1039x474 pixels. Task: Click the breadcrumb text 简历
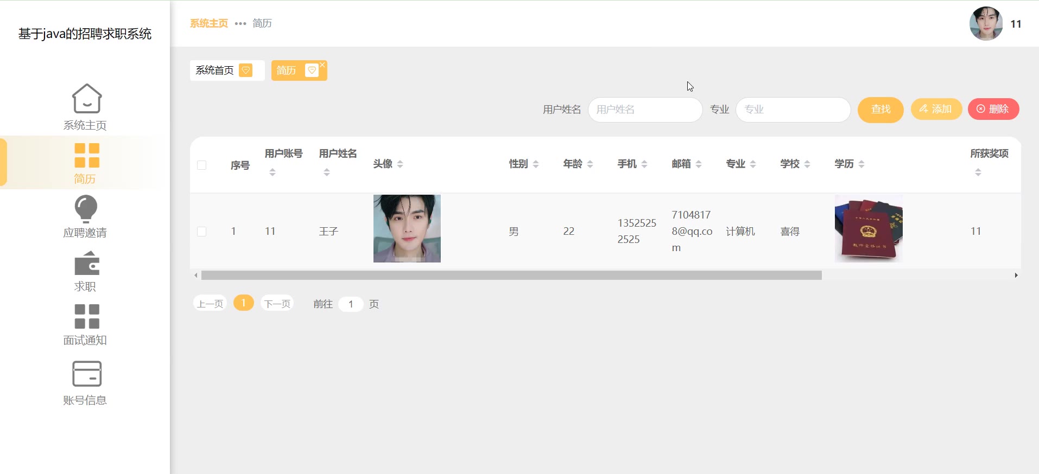point(262,23)
